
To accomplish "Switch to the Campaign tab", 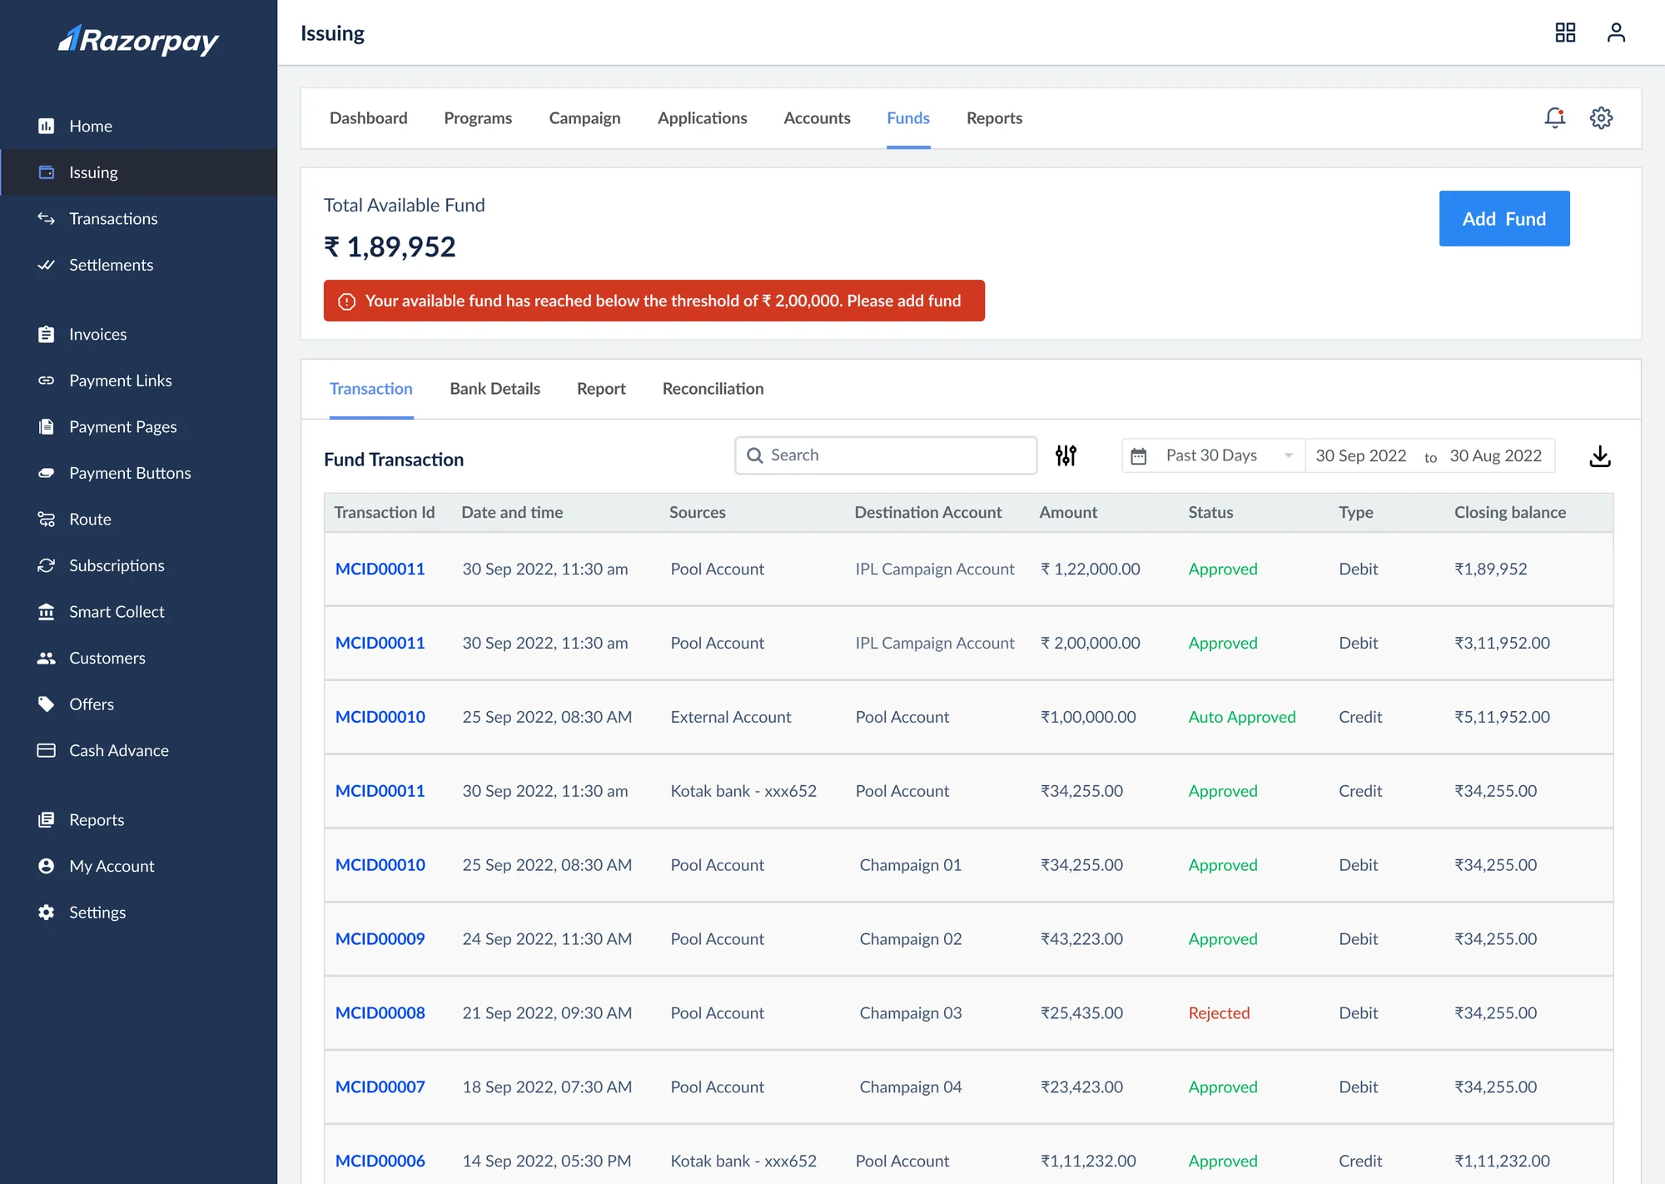I will tap(584, 118).
